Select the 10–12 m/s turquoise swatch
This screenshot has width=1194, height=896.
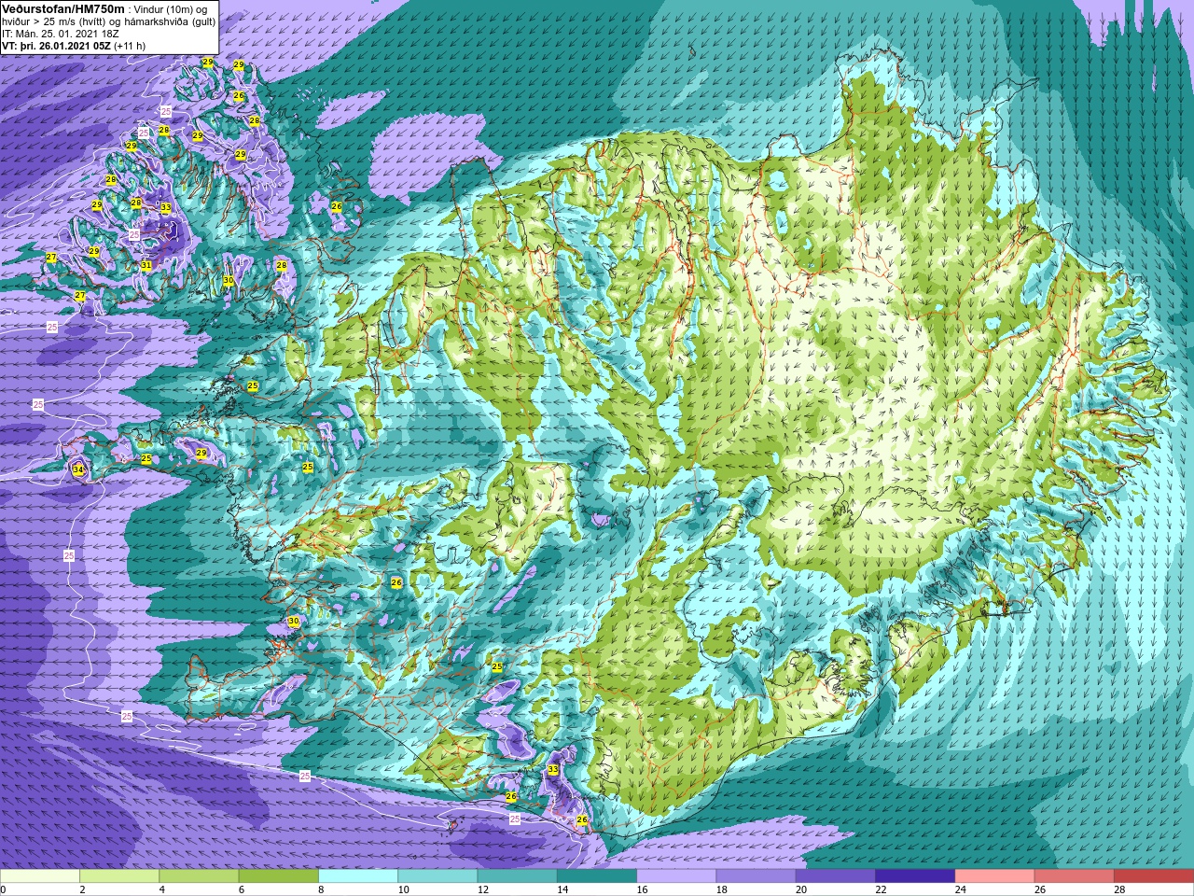437,876
